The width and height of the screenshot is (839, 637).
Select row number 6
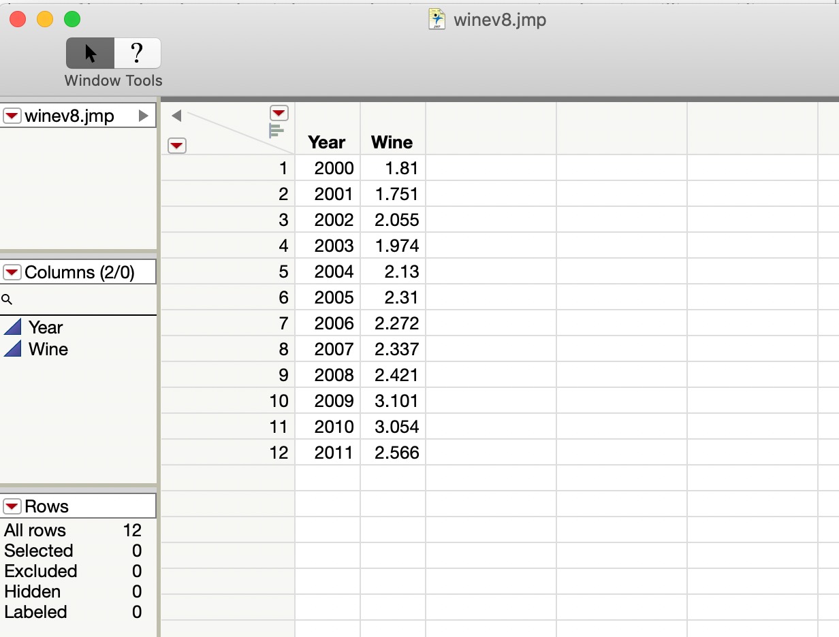(x=228, y=297)
